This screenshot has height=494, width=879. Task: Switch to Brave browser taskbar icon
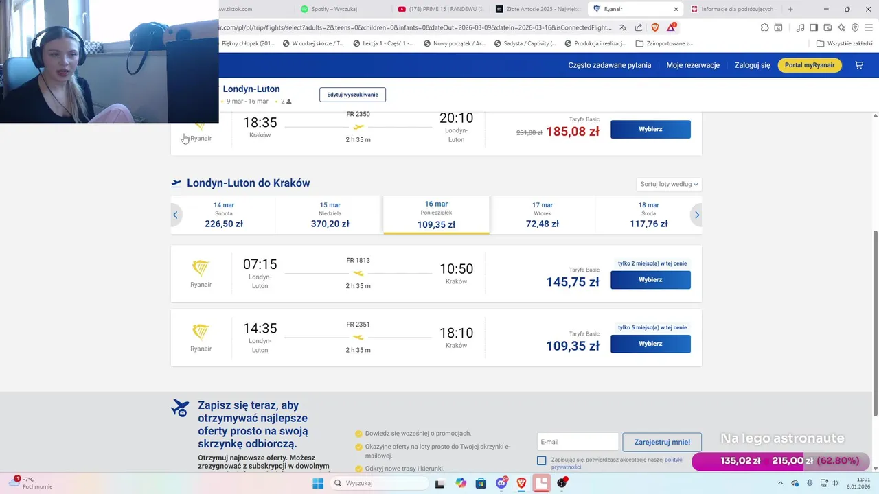(x=521, y=483)
